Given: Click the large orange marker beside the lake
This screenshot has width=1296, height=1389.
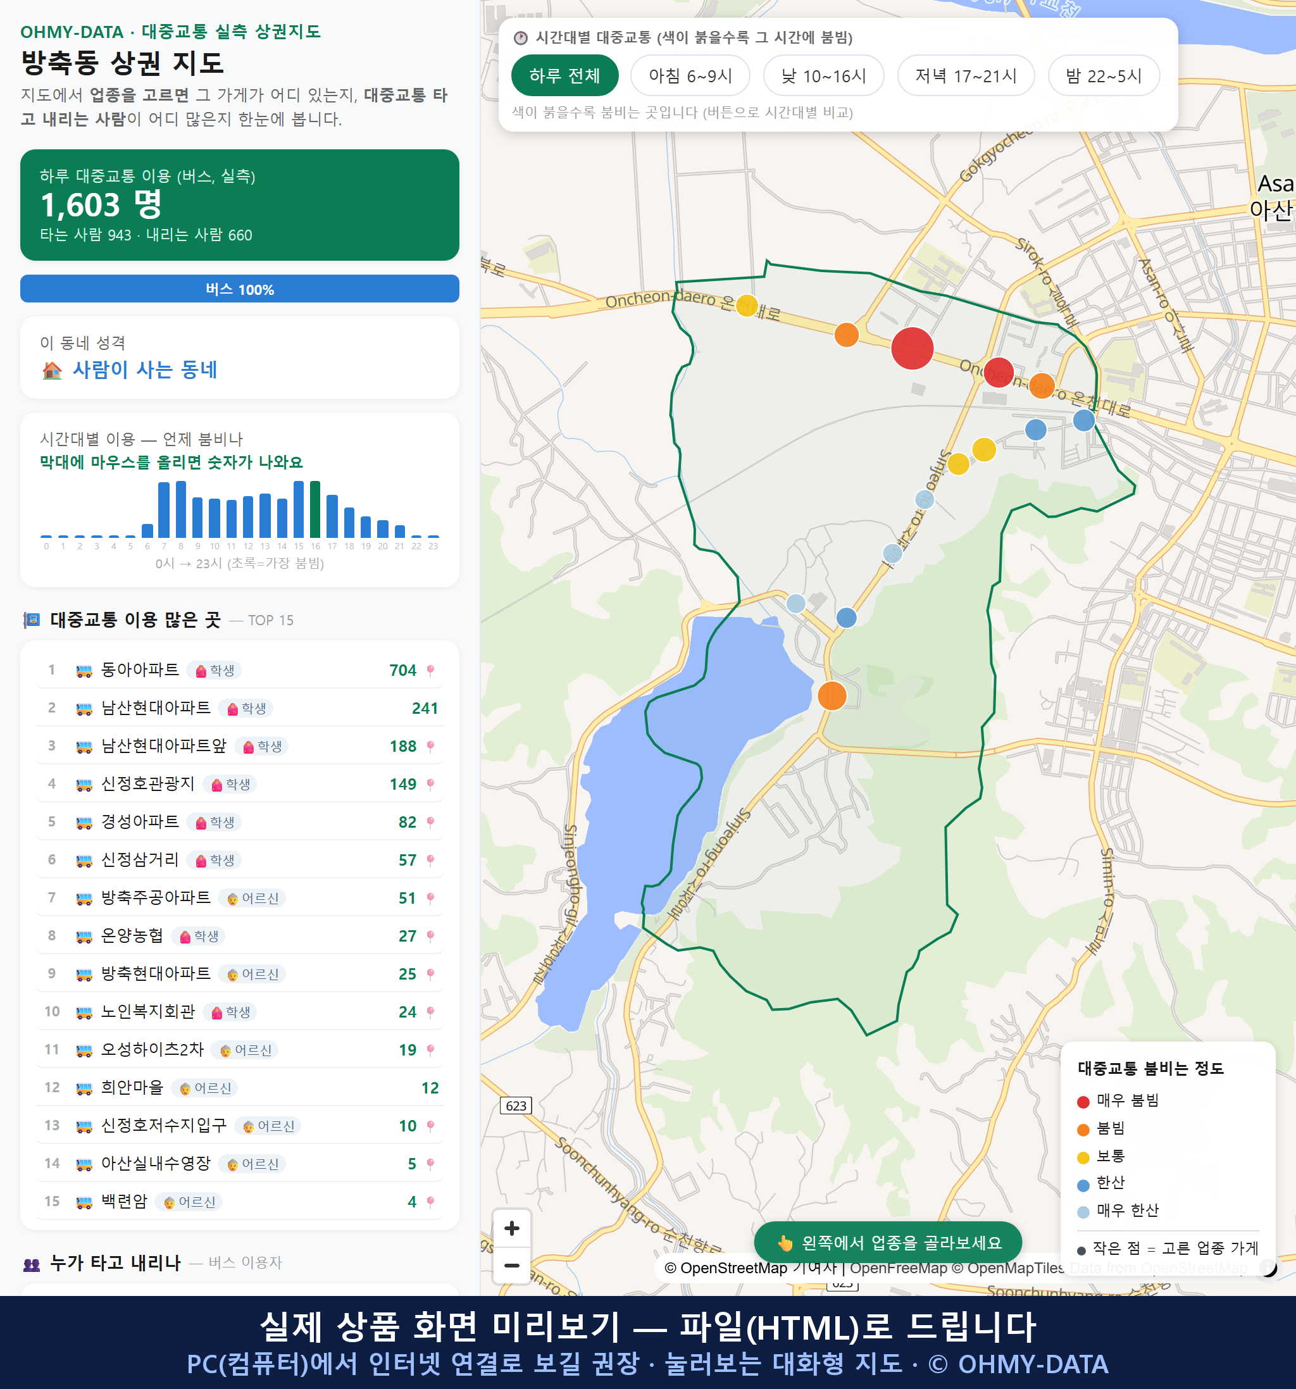Looking at the screenshot, I should (x=832, y=696).
